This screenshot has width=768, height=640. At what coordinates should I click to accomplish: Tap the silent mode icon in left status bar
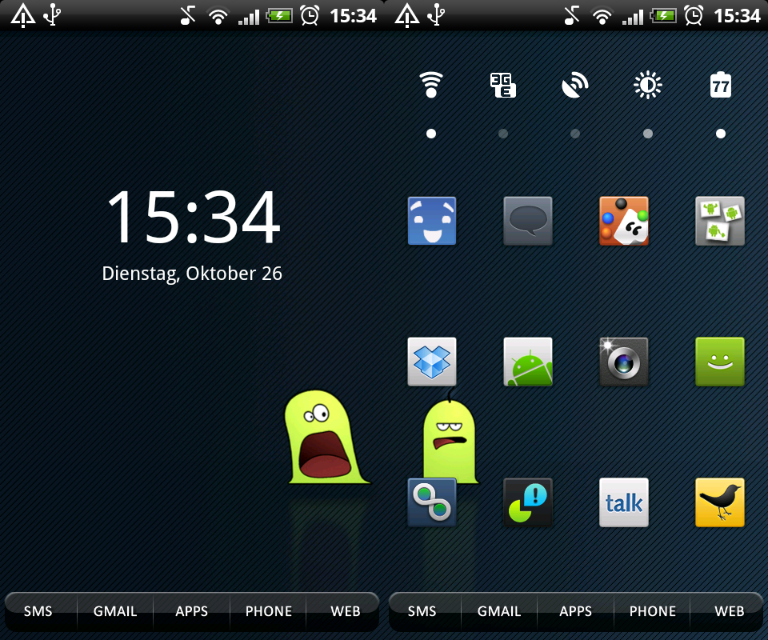[187, 16]
